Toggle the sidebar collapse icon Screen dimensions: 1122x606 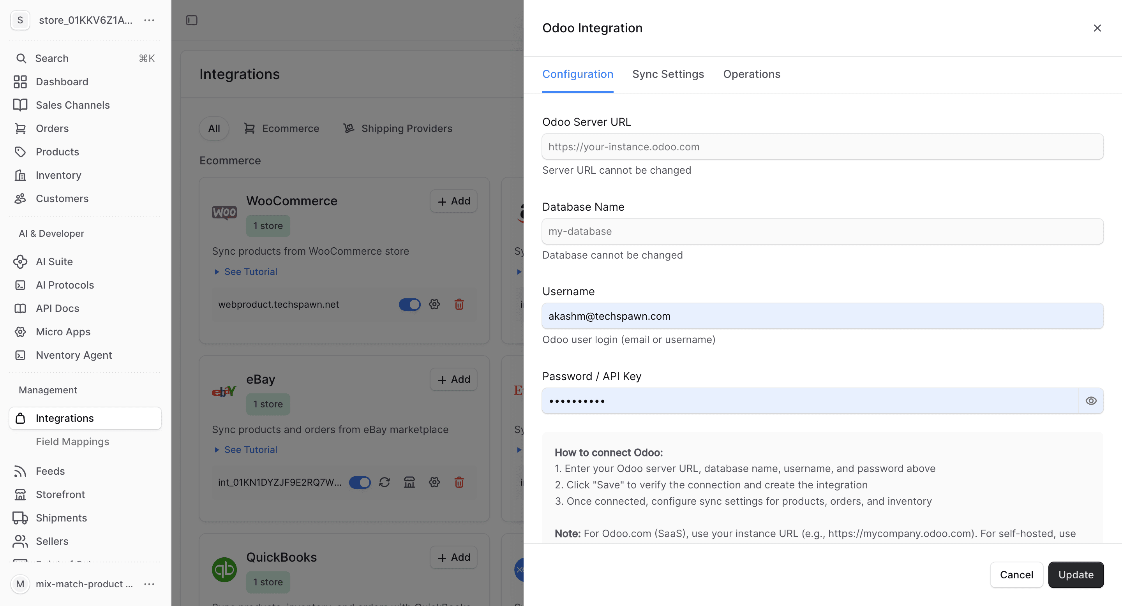pyautogui.click(x=192, y=21)
